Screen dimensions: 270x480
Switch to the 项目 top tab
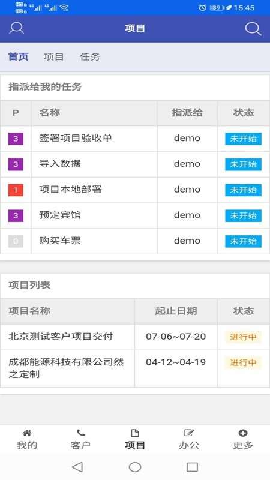(53, 56)
